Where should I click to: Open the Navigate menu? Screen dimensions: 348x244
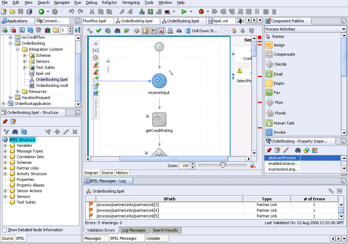[62, 3]
